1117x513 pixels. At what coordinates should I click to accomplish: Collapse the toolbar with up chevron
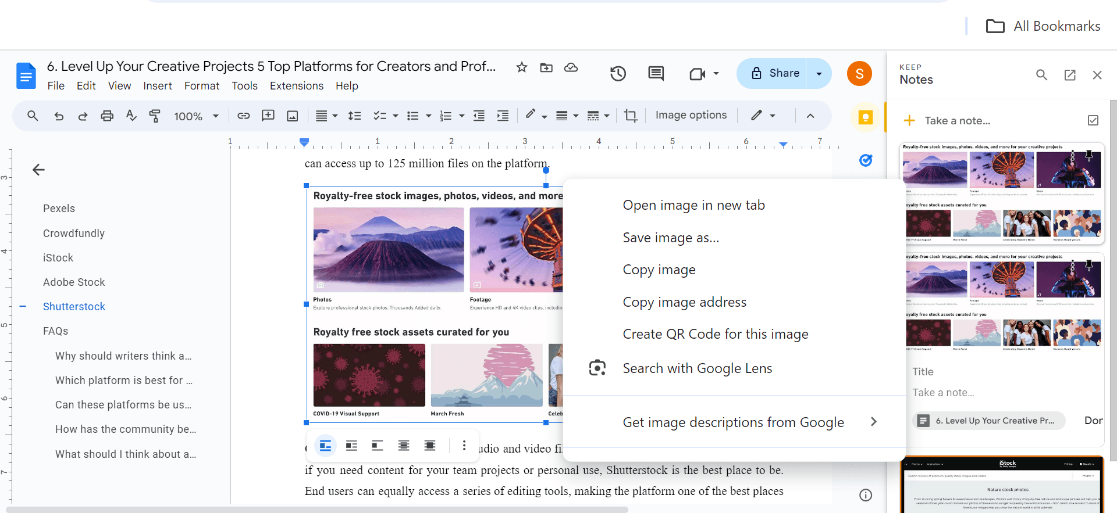click(810, 116)
